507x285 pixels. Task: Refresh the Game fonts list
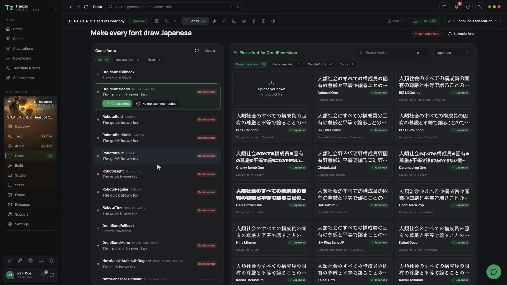197,51
